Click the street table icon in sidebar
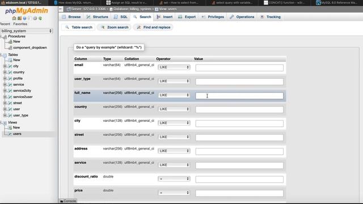Viewport: 363px width, 204px height. point(10,103)
